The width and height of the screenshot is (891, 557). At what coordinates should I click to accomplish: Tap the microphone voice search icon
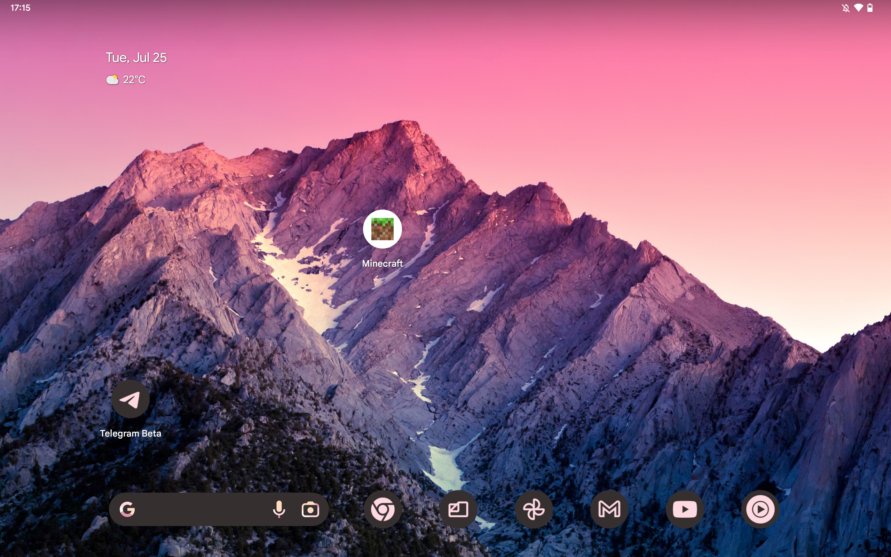(279, 509)
